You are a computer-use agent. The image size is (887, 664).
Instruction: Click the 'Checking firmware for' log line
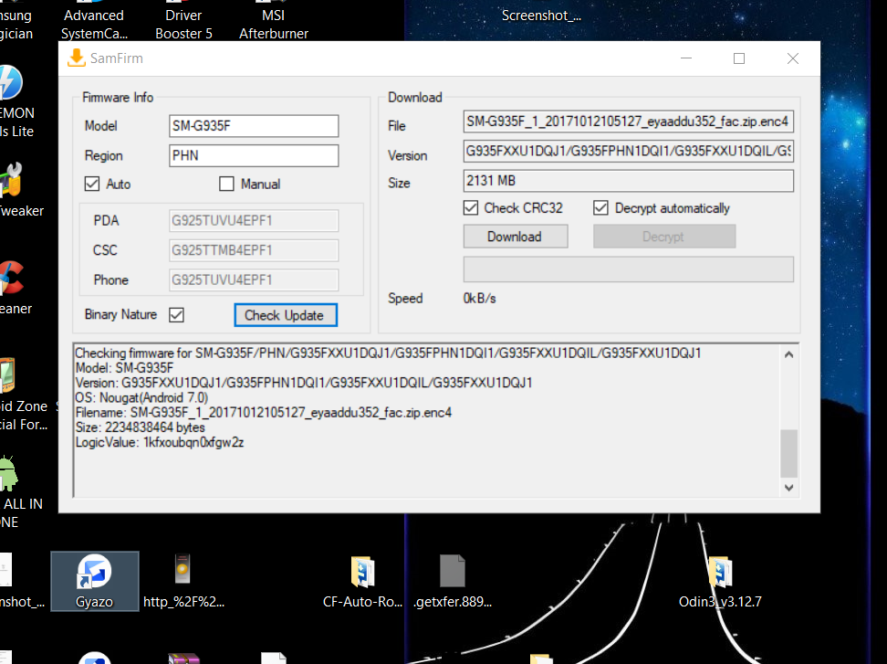click(388, 353)
